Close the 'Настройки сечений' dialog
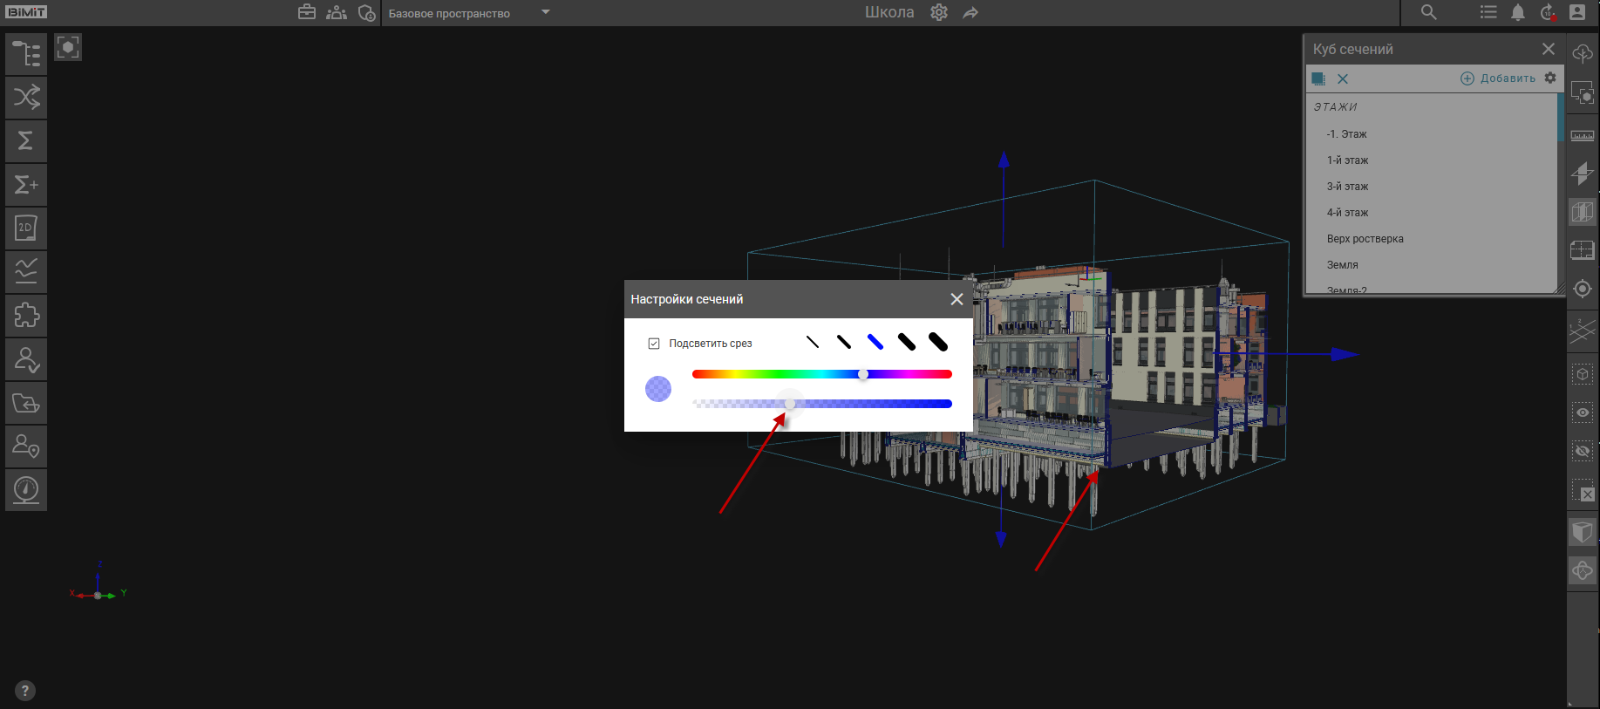 click(x=957, y=299)
